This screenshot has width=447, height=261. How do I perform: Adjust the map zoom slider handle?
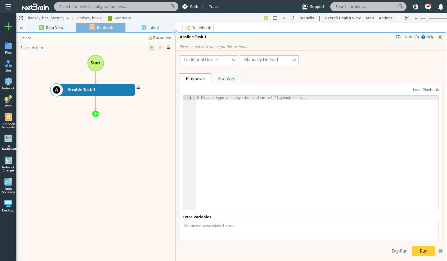(x=427, y=18)
